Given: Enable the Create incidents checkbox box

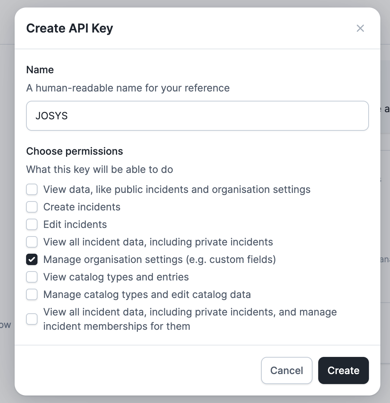Looking at the screenshot, I should tap(32, 207).
